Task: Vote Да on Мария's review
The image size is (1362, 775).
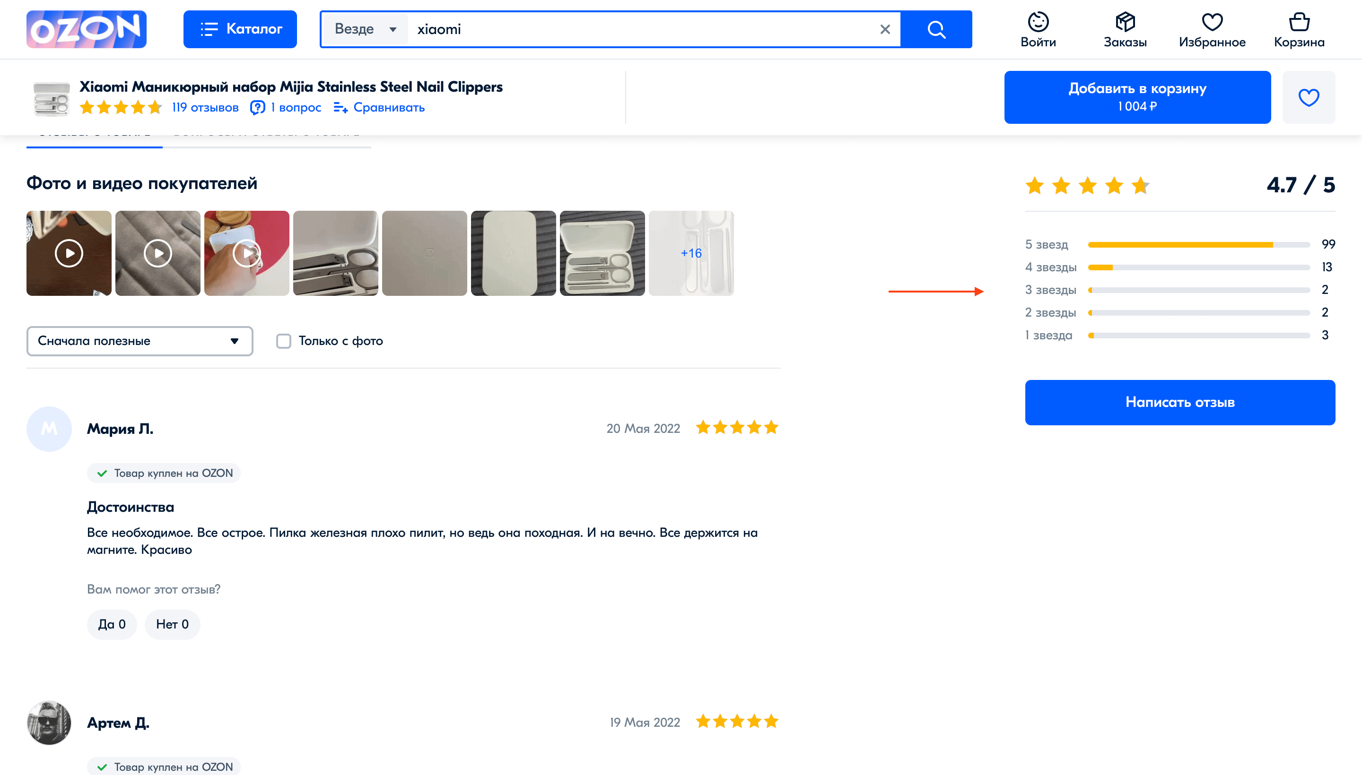Action: coord(112,624)
